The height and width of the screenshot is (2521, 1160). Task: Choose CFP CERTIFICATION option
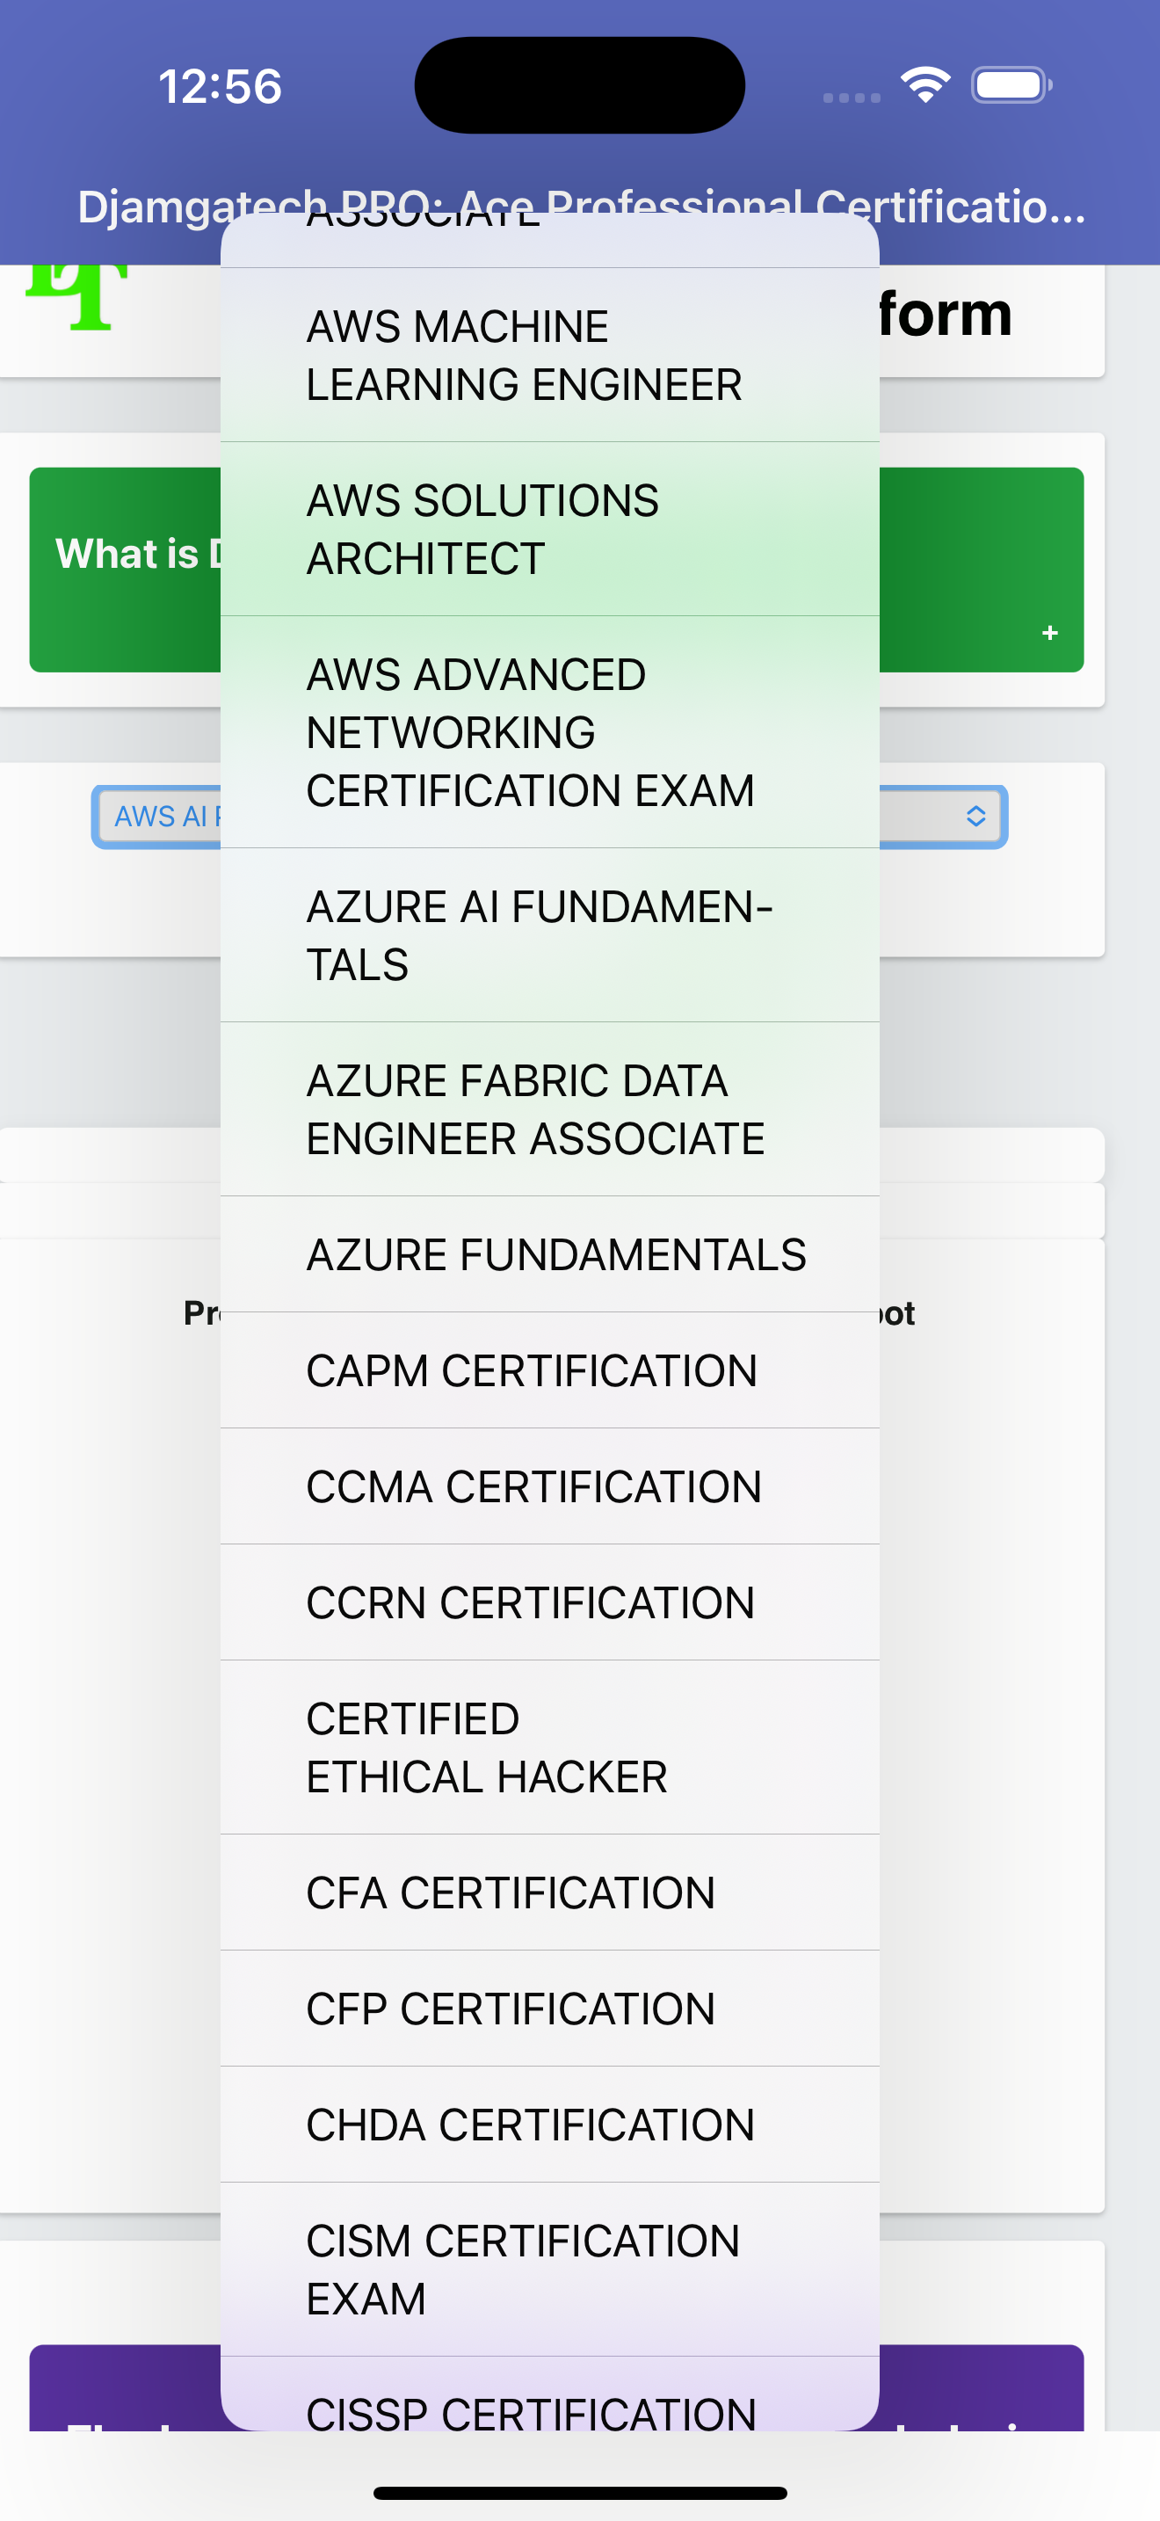click(x=549, y=2009)
